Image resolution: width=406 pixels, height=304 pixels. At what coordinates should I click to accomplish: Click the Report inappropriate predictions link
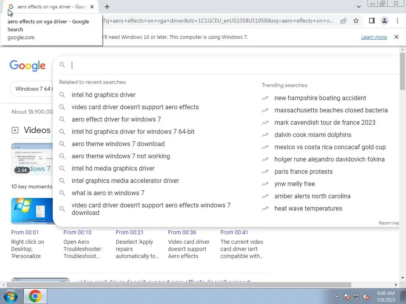389,223
